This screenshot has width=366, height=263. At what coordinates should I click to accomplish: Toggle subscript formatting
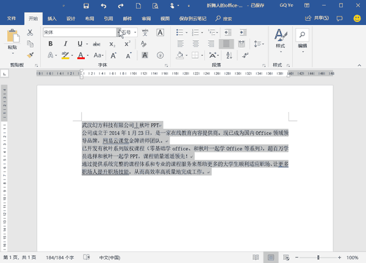(x=112, y=44)
